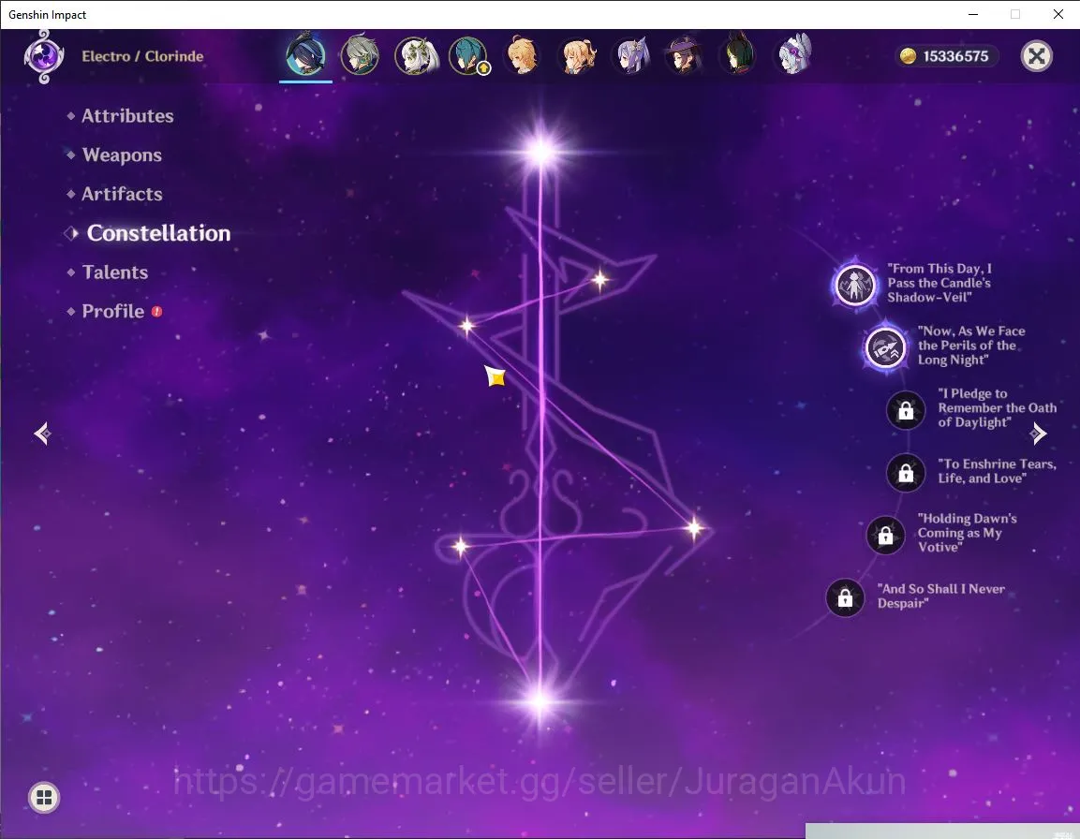The image size is (1080, 839).
Task: Click the "Electro / Clorinde" title text
Action: click(142, 56)
